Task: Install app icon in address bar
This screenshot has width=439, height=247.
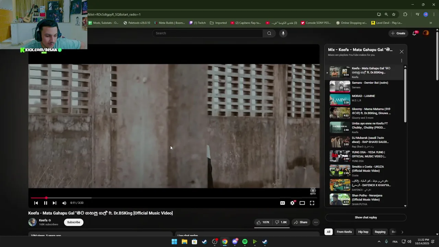Action: [379, 14]
